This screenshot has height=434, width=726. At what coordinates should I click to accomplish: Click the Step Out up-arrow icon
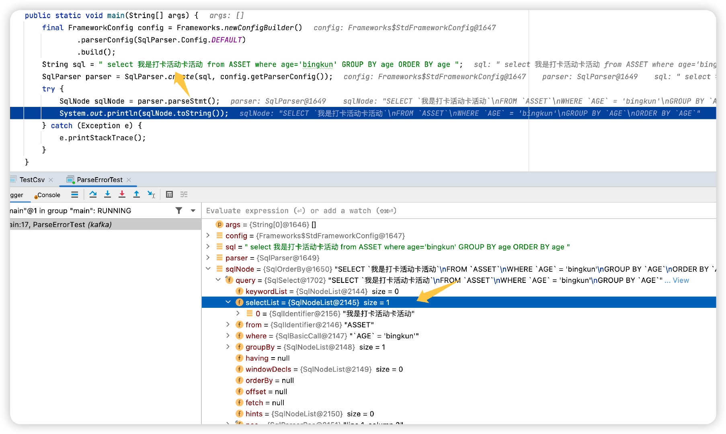(136, 194)
